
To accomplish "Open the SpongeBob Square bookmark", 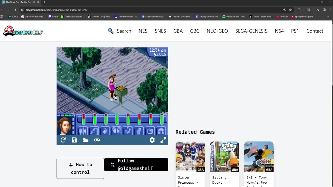I will (x=303, y=17).
